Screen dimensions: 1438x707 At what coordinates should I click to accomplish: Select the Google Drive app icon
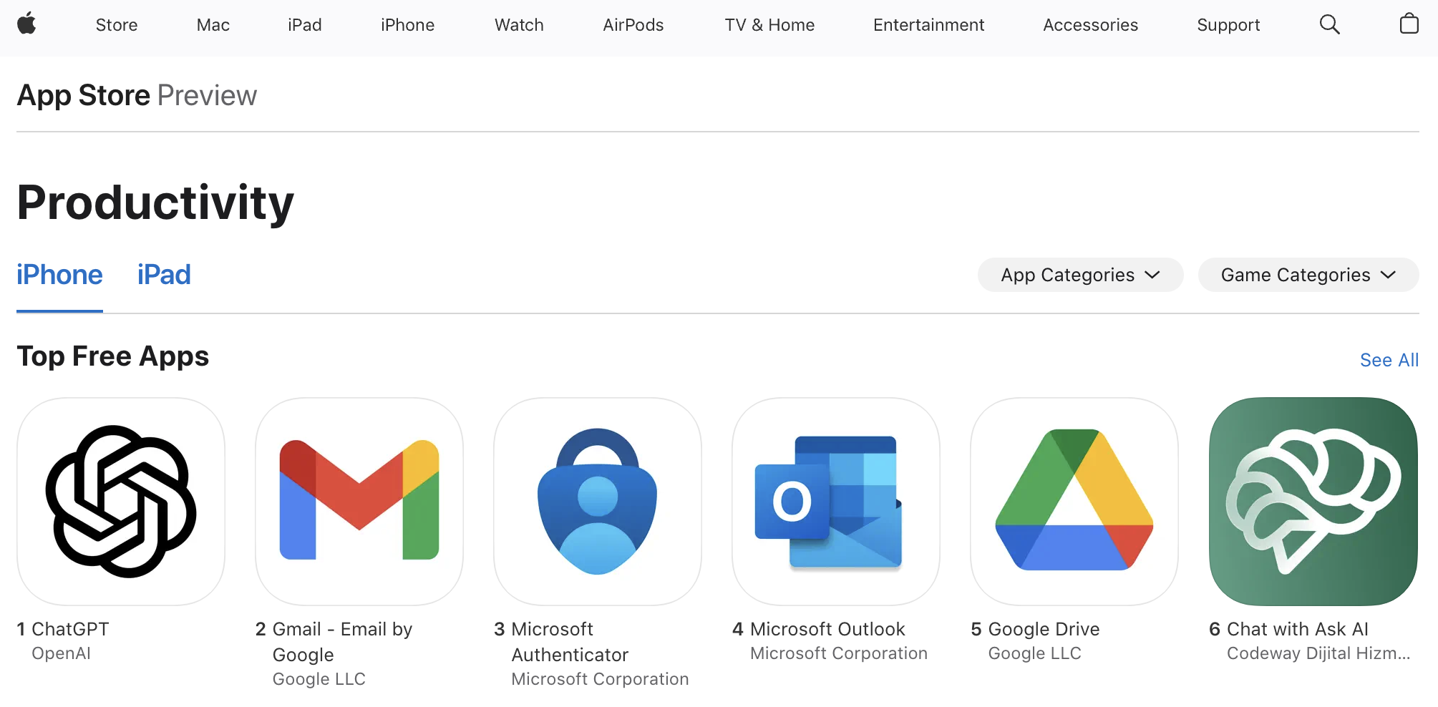click(1074, 502)
